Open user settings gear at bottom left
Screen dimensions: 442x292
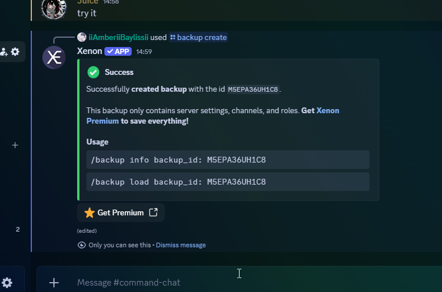[7, 283]
